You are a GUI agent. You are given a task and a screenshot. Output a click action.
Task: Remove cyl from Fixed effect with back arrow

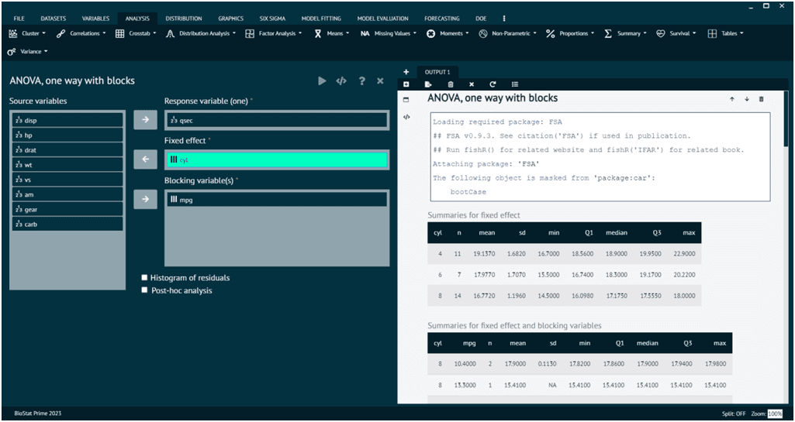coord(145,160)
